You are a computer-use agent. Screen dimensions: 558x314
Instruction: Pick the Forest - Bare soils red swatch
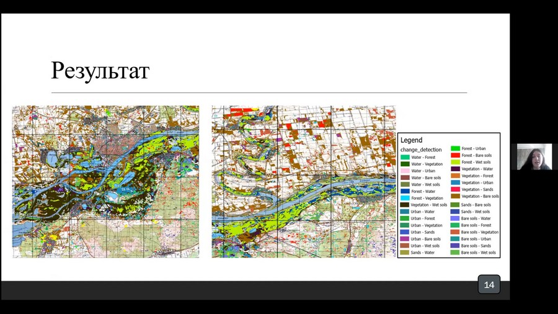point(454,155)
